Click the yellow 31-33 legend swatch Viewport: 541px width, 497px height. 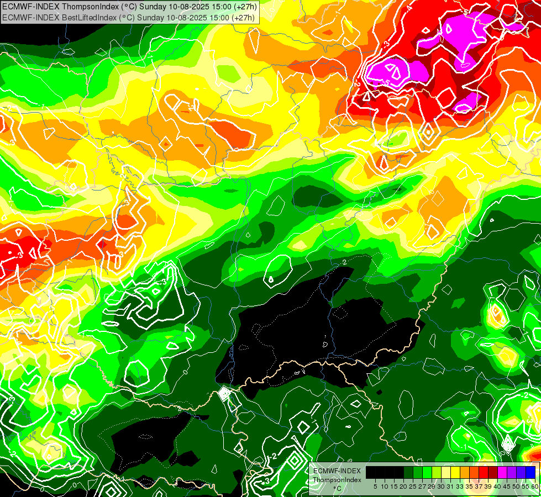455,472
